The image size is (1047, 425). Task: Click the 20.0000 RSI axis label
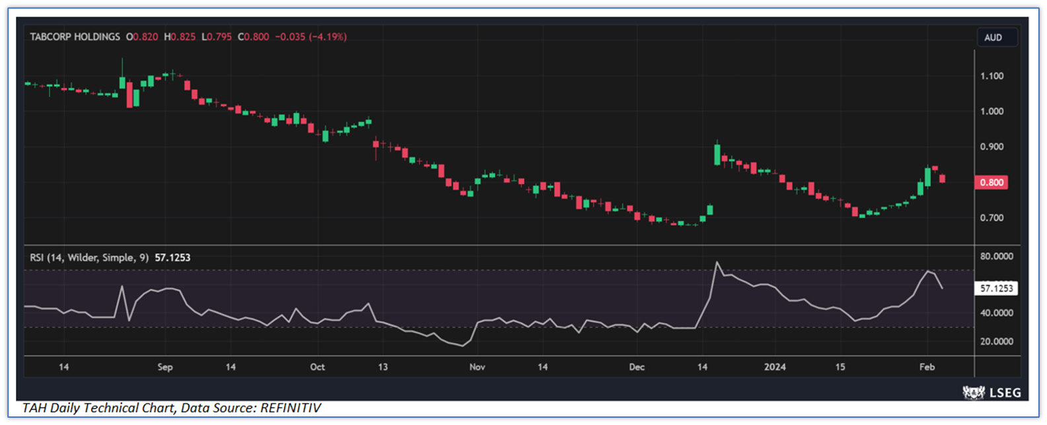point(996,341)
